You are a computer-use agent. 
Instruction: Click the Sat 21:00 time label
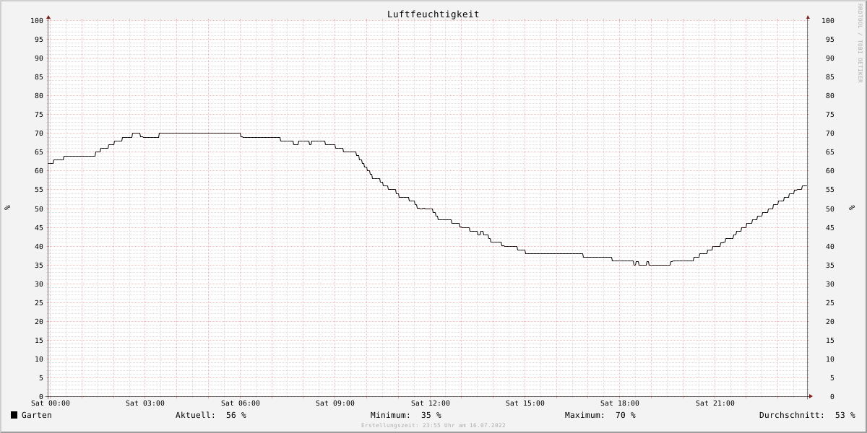pos(715,403)
